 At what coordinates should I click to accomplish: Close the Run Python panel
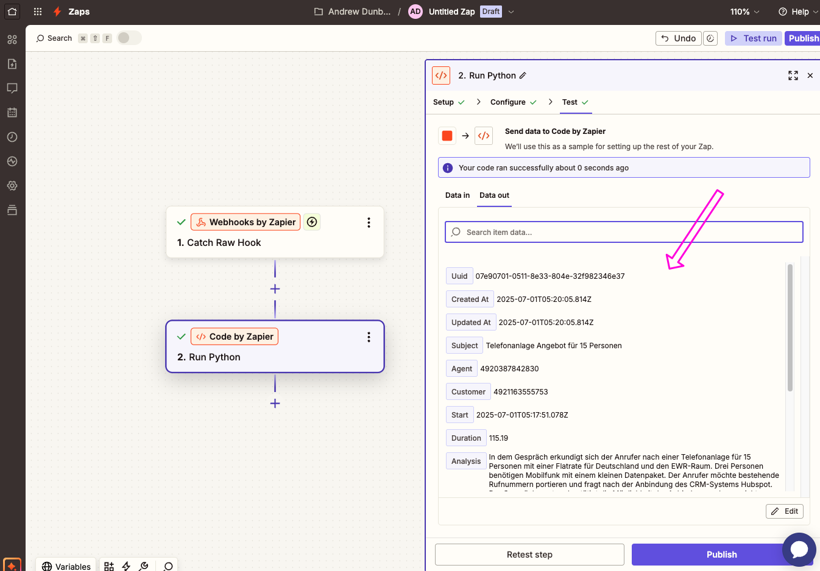[810, 75]
